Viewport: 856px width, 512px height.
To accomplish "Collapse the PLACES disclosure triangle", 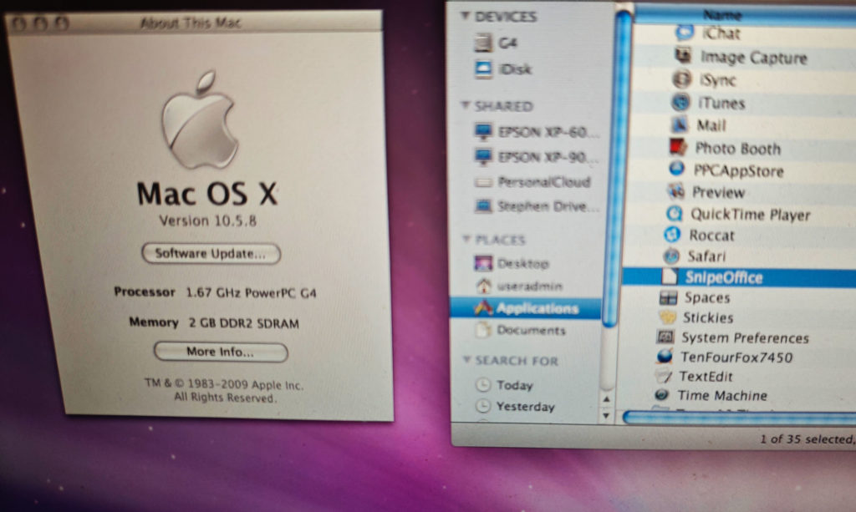I will [466, 240].
